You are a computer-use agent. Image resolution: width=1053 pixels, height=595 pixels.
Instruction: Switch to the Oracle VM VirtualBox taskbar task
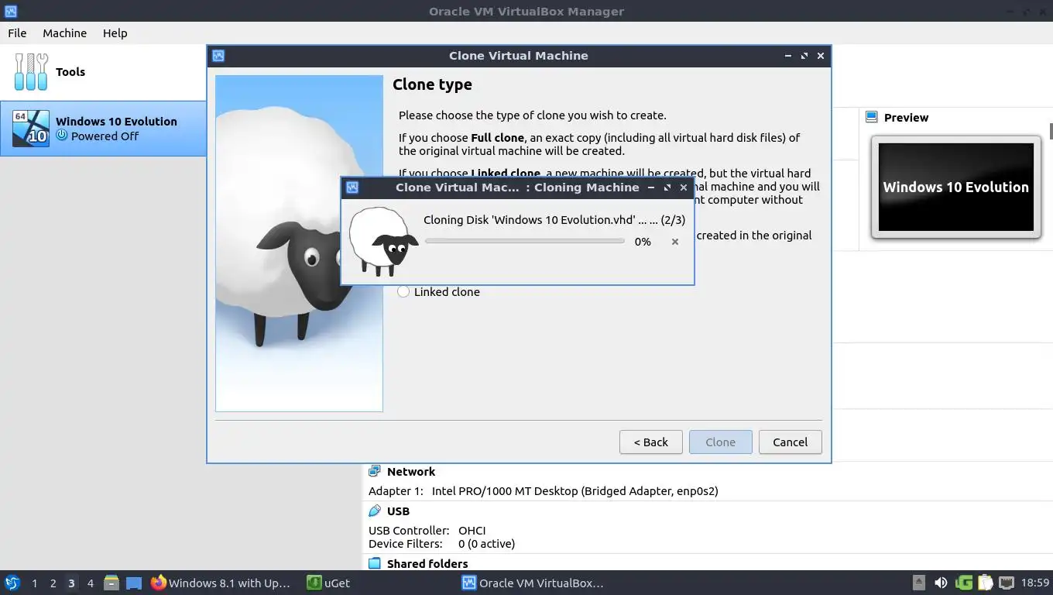(x=533, y=583)
